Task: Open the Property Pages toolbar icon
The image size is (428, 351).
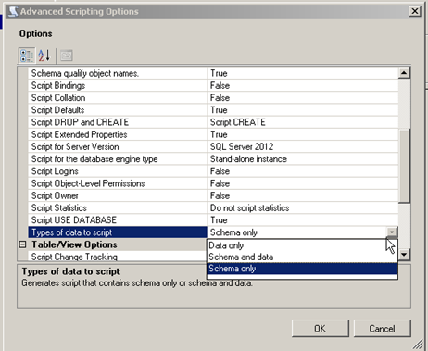Action: point(67,56)
